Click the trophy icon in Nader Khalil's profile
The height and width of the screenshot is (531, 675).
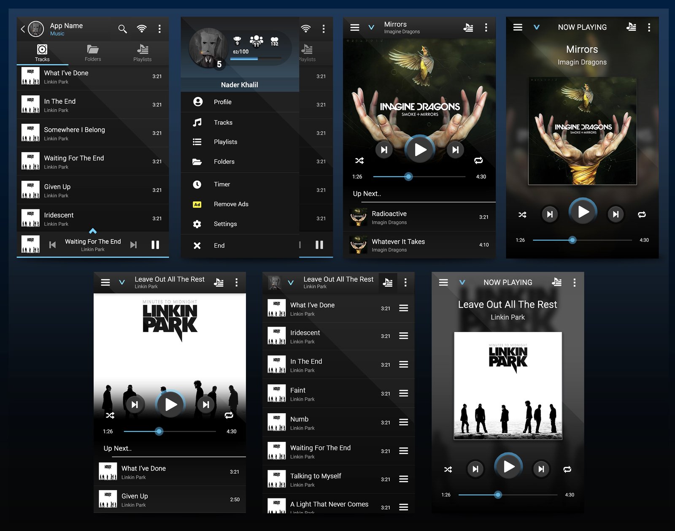[x=237, y=40]
